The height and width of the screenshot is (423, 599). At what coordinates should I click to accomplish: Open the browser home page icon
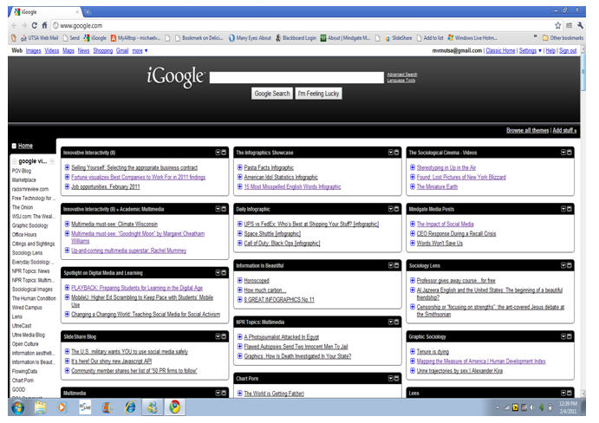click(x=44, y=26)
